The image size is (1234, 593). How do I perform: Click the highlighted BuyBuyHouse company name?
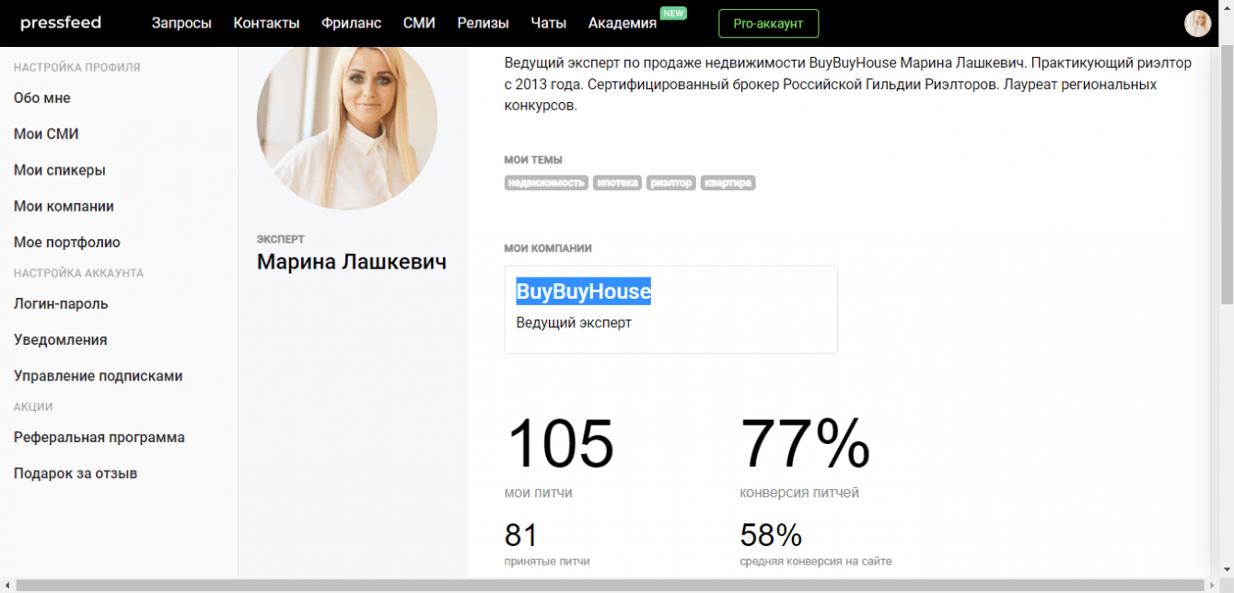(x=584, y=291)
